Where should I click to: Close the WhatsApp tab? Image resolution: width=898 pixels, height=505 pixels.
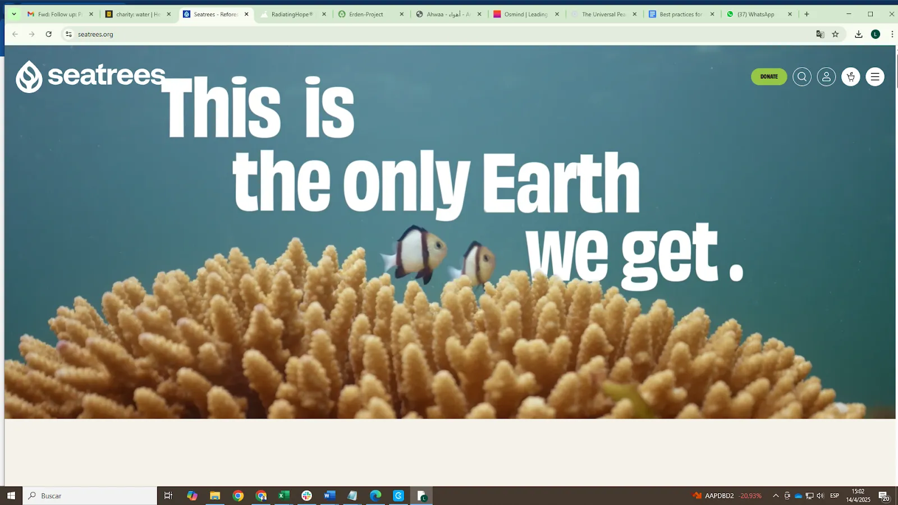click(x=790, y=14)
